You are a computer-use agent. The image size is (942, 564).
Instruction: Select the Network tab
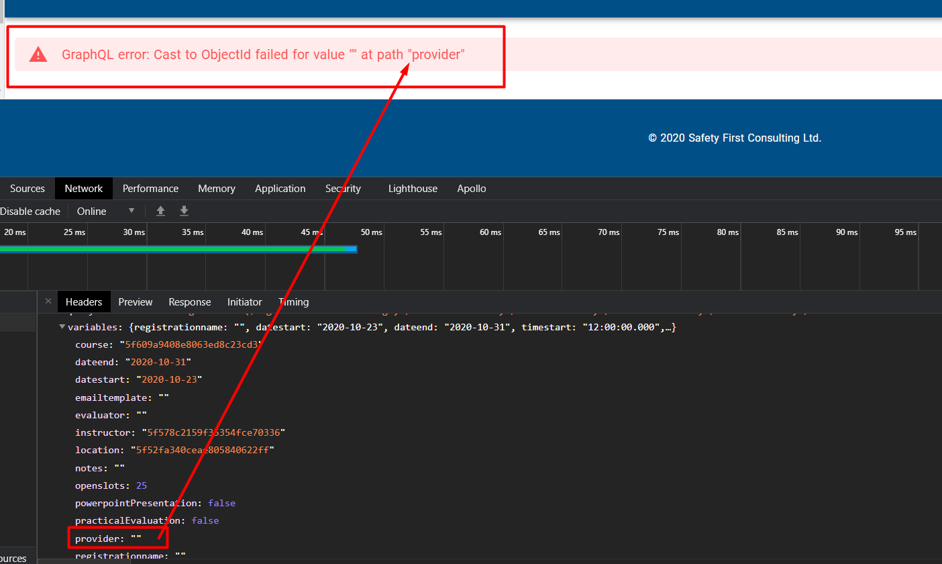click(x=84, y=189)
